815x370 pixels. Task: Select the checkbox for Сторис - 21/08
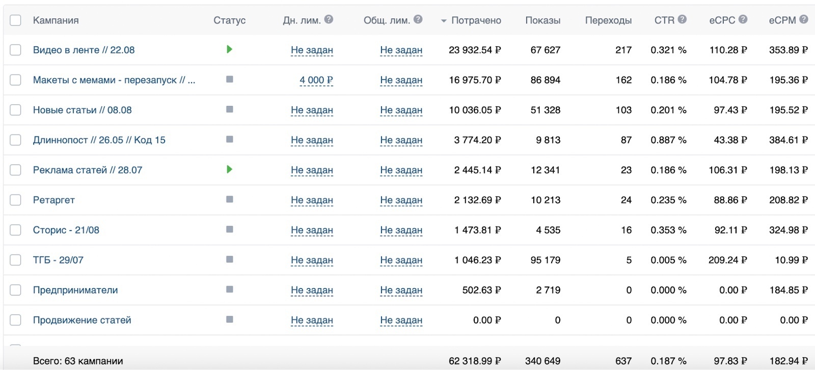(x=16, y=230)
